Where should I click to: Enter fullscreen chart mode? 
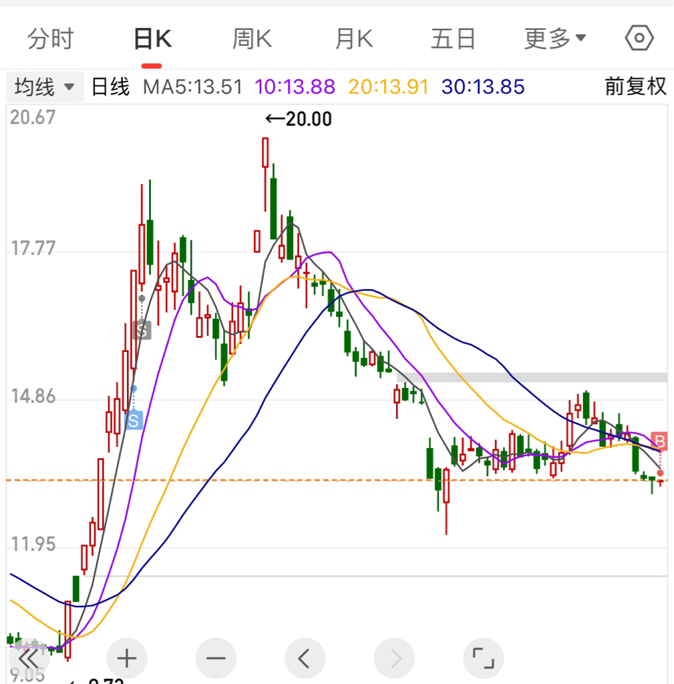pyautogui.click(x=484, y=658)
